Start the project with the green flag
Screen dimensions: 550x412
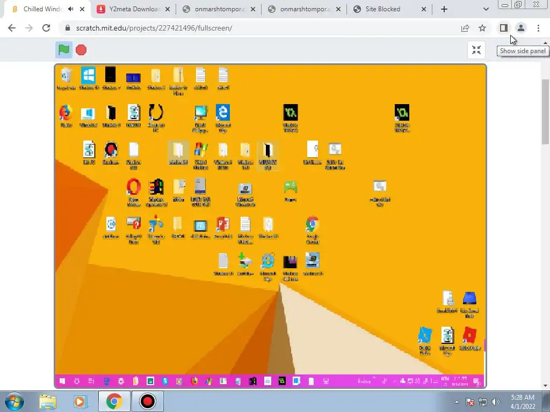coord(64,50)
